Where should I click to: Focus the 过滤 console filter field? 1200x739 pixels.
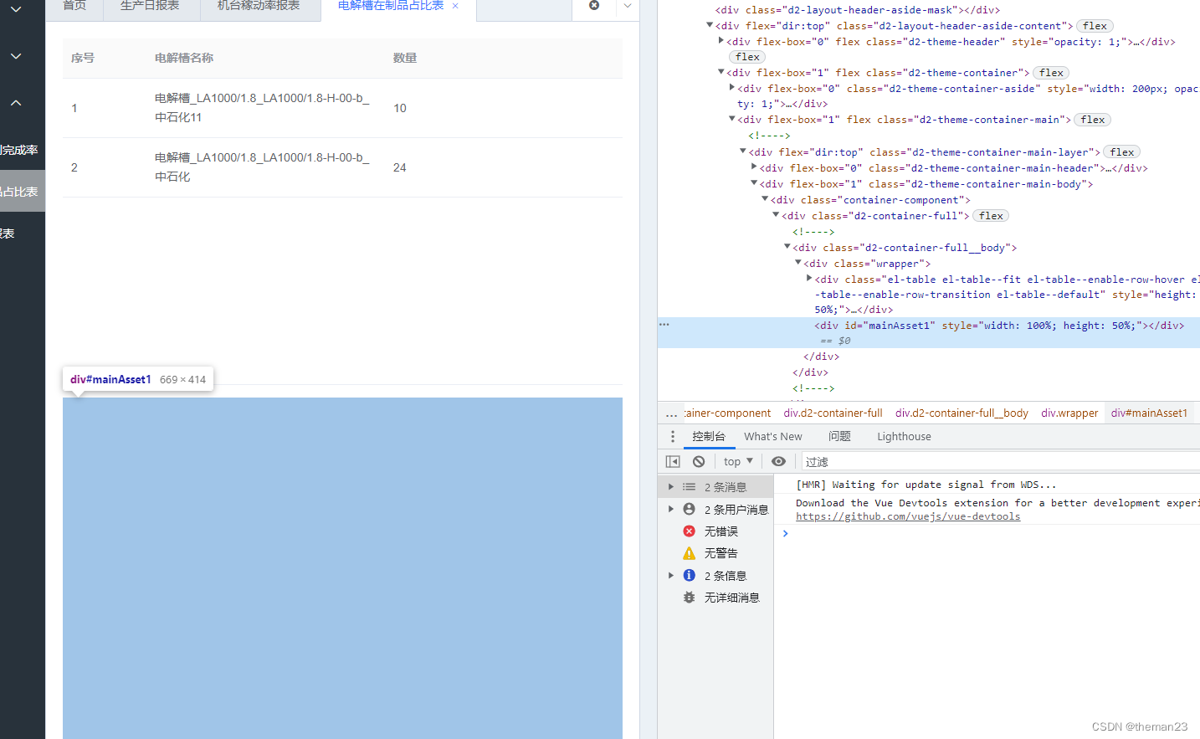[x=1000, y=462]
